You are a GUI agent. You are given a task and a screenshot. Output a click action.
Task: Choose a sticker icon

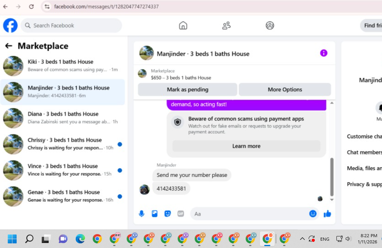point(168,214)
